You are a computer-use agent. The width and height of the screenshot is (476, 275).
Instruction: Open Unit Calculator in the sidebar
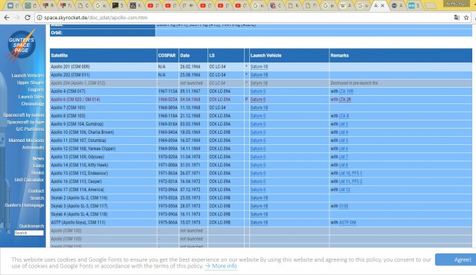(29, 179)
